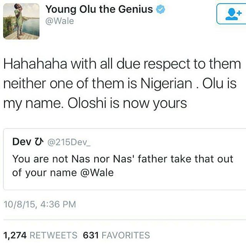Tap the quoted text about Nas' father
Screen dimensions: 246x246
pos(123,166)
